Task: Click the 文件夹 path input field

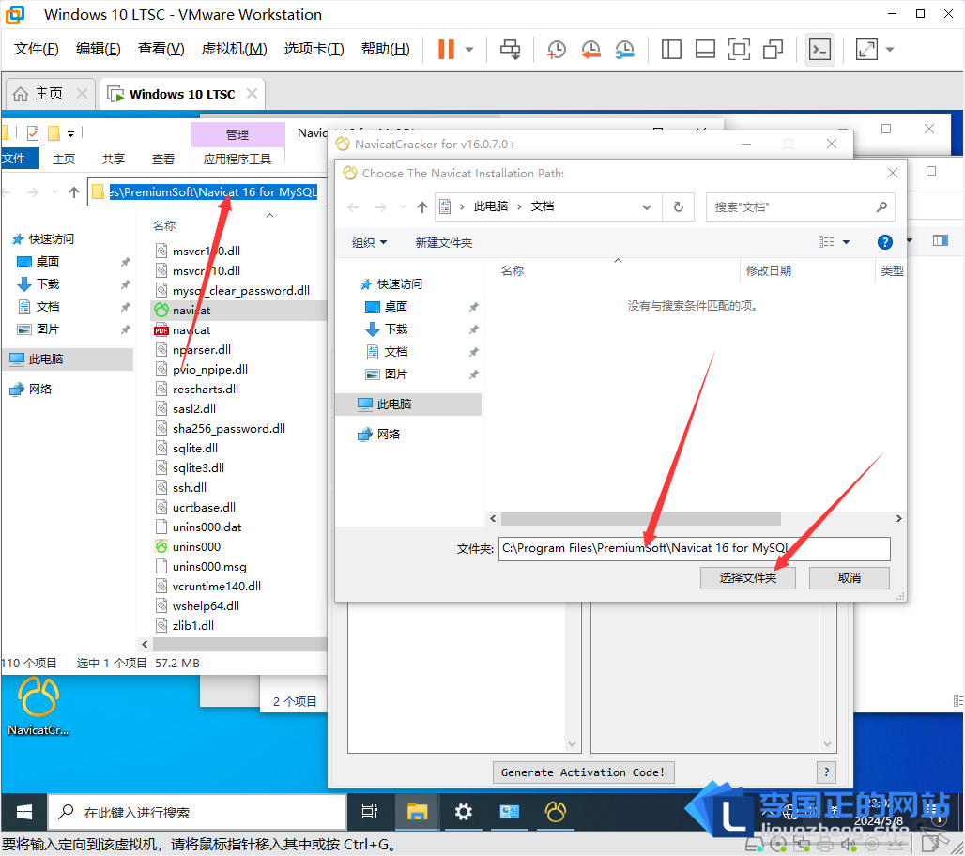Action: click(x=695, y=548)
